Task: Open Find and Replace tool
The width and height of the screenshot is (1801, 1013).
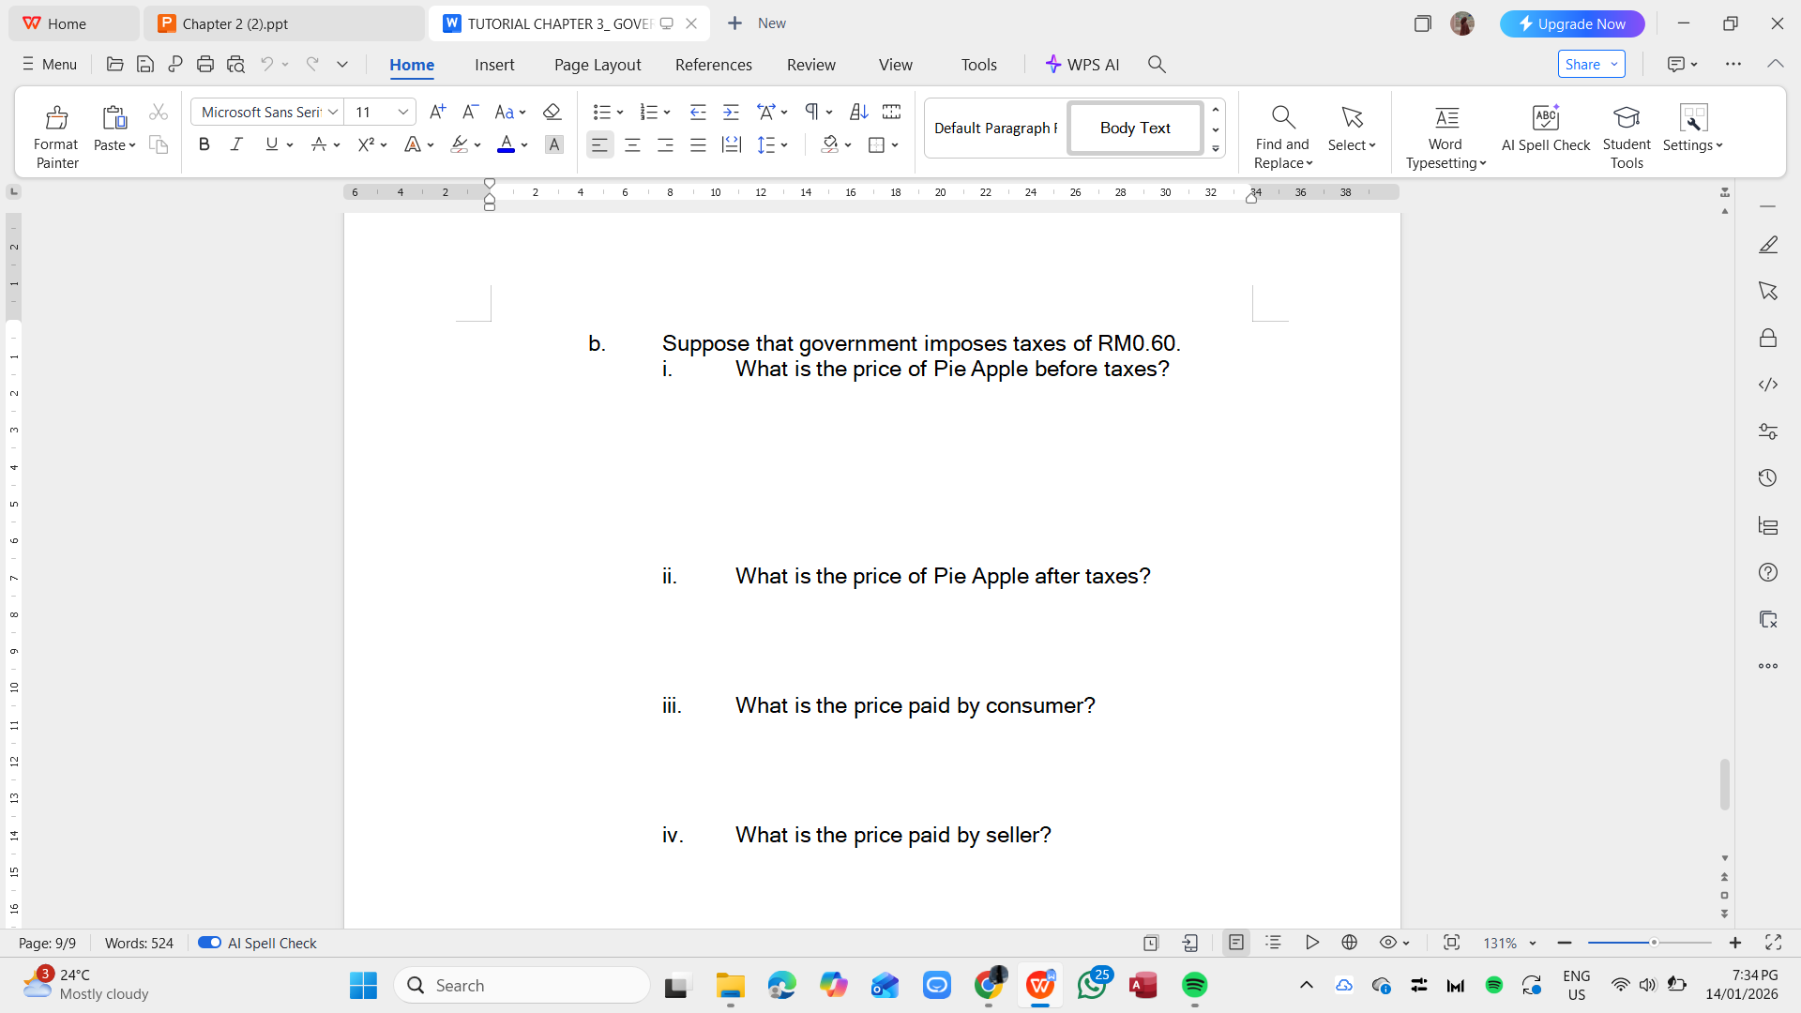Action: [1282, 136]
